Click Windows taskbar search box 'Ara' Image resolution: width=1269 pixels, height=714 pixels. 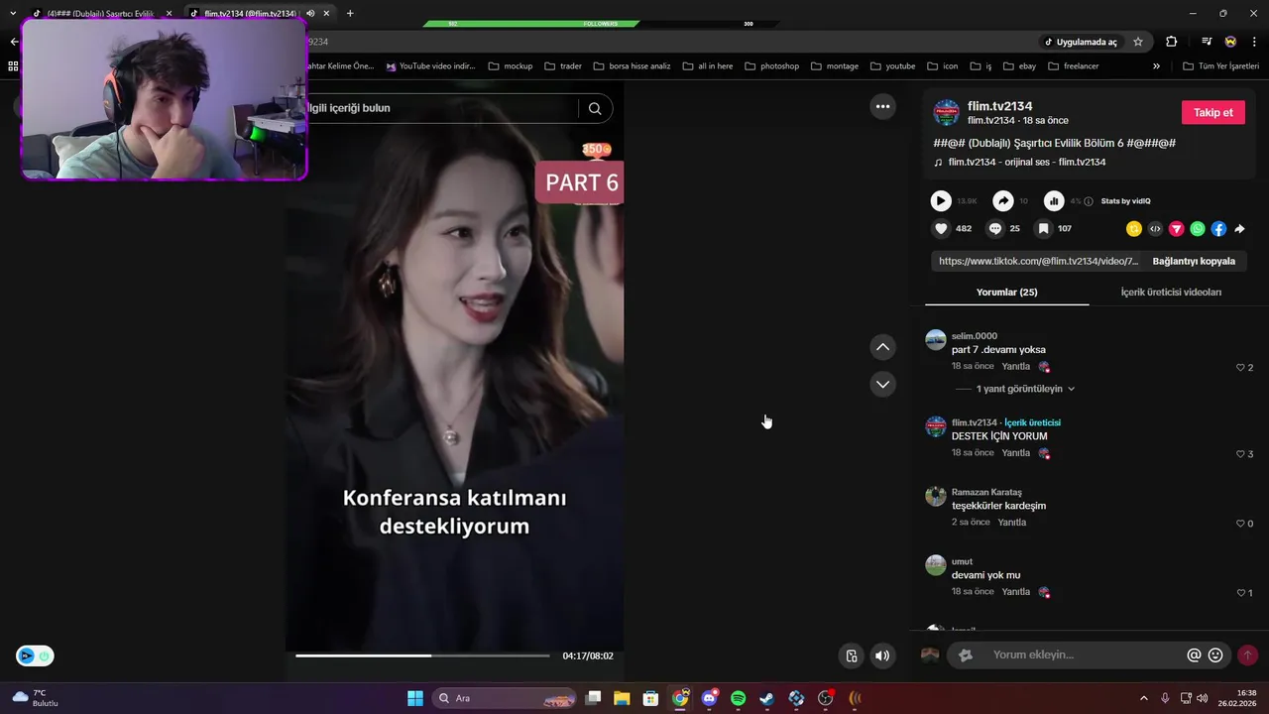pos(507,698)
